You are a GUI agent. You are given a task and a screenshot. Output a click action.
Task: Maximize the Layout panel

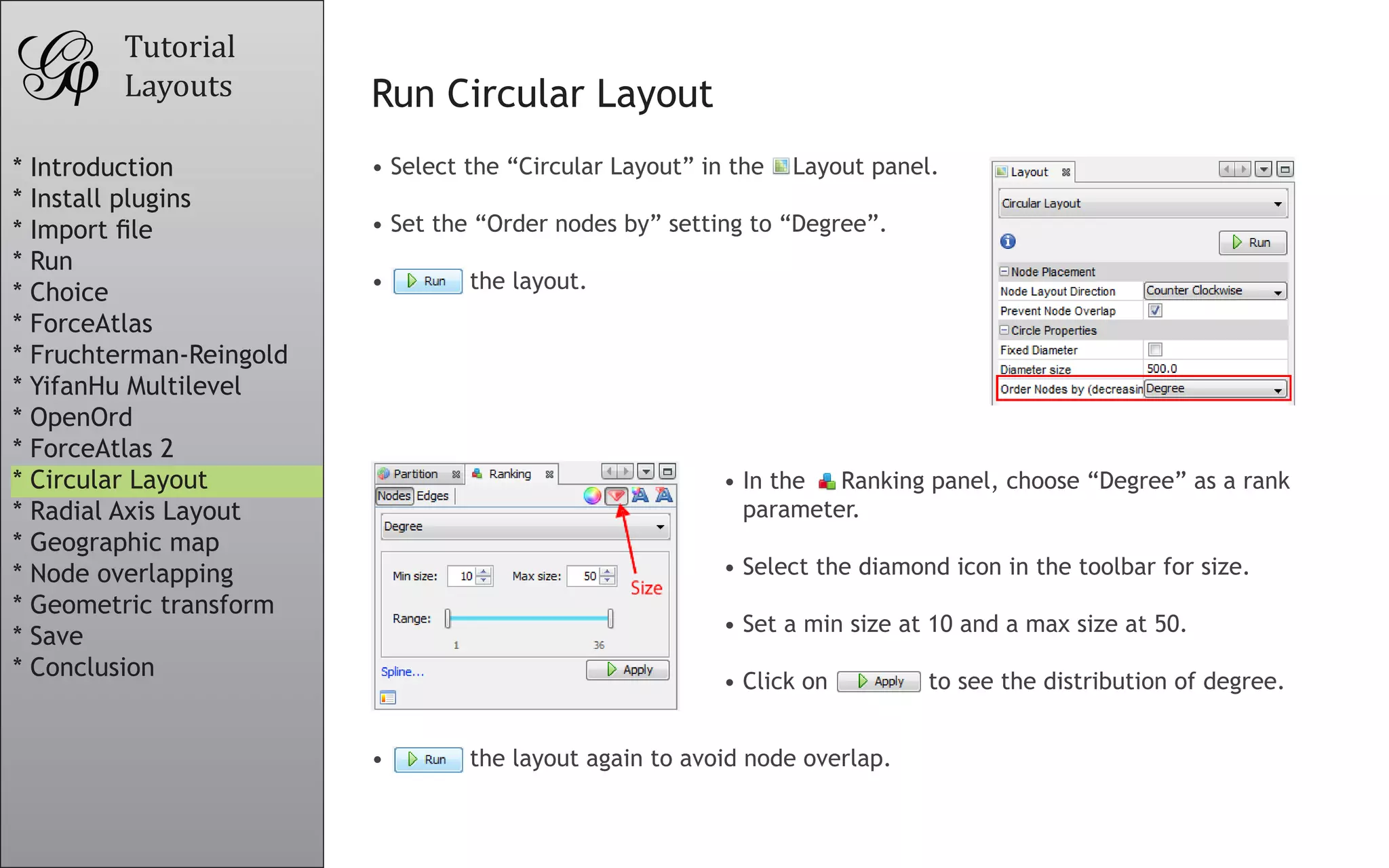1285,169
